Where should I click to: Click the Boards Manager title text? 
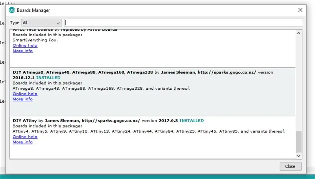[33, 10]
